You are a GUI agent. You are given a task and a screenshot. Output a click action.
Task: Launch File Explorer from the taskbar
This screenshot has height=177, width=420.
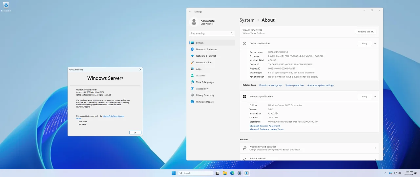point(225,173)
